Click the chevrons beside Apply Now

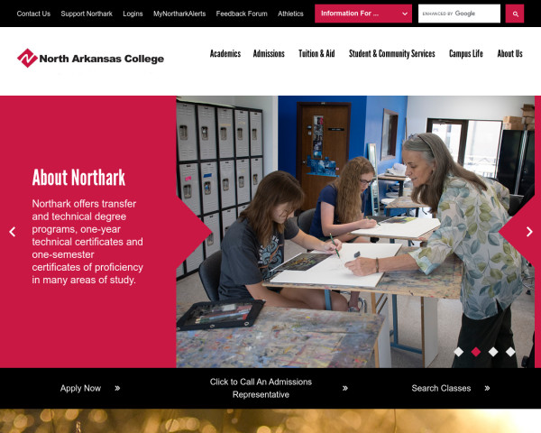[117, 388]
